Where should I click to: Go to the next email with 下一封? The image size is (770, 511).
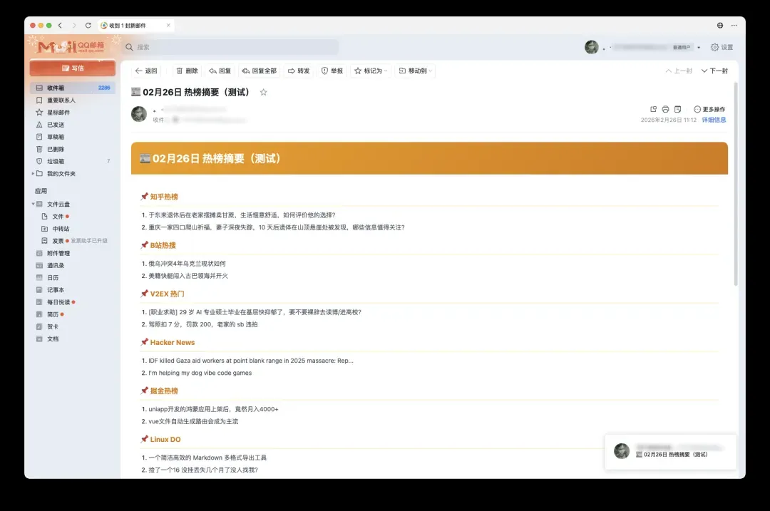point(714,71)
